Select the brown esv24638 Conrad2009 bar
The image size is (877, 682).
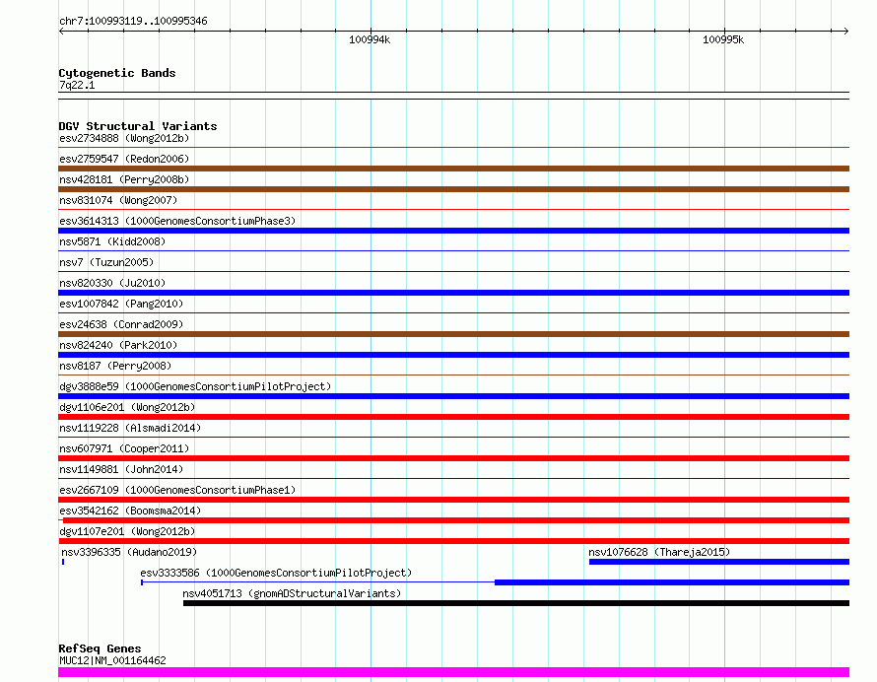(453, 334)
